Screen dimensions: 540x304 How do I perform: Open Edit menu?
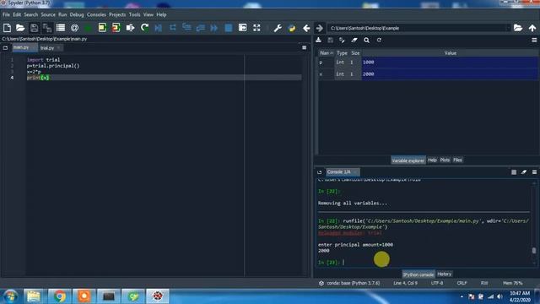17,14
